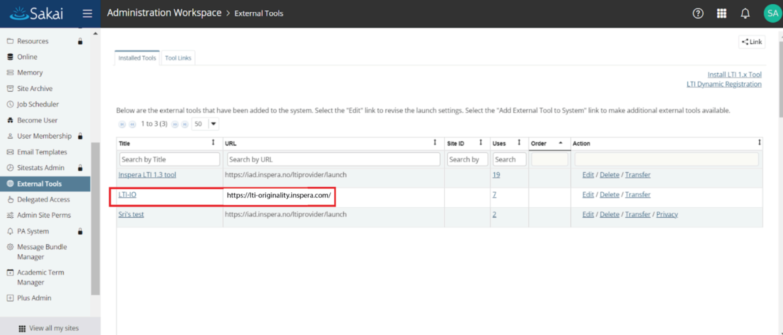Open the LTI-IO tool link

pyautogui.click(x=127, y=194)
